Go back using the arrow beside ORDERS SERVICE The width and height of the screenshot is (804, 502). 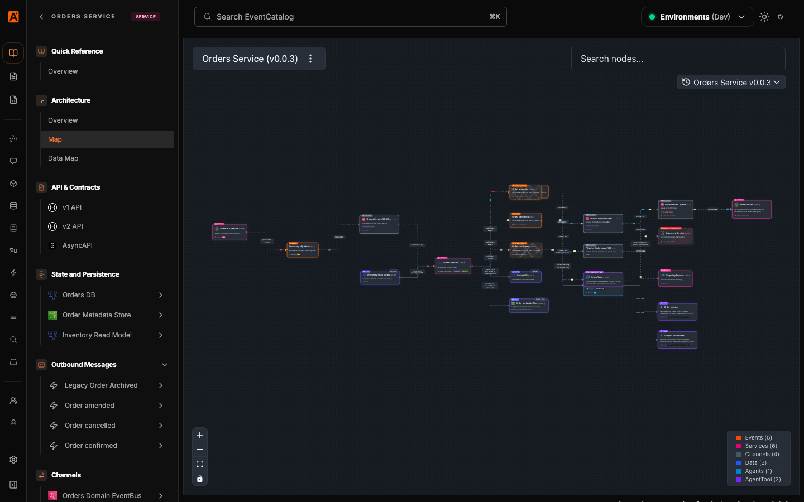coord(41,17)
